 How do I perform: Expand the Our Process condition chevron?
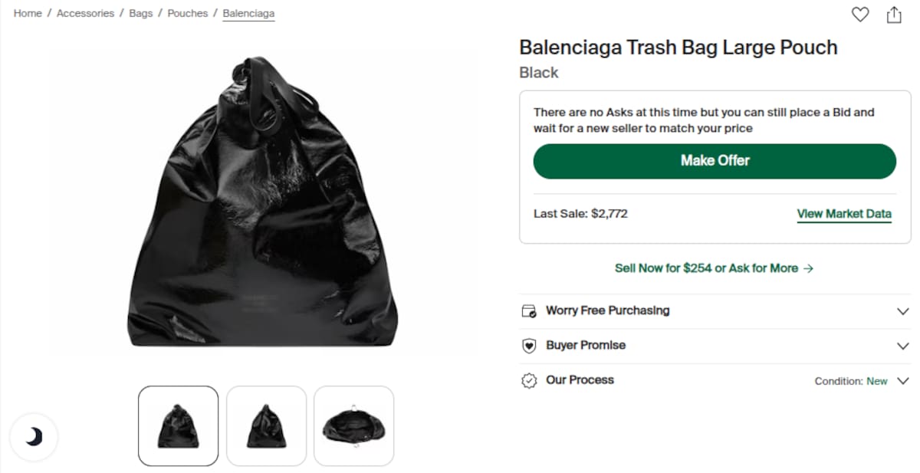[902, 381]
